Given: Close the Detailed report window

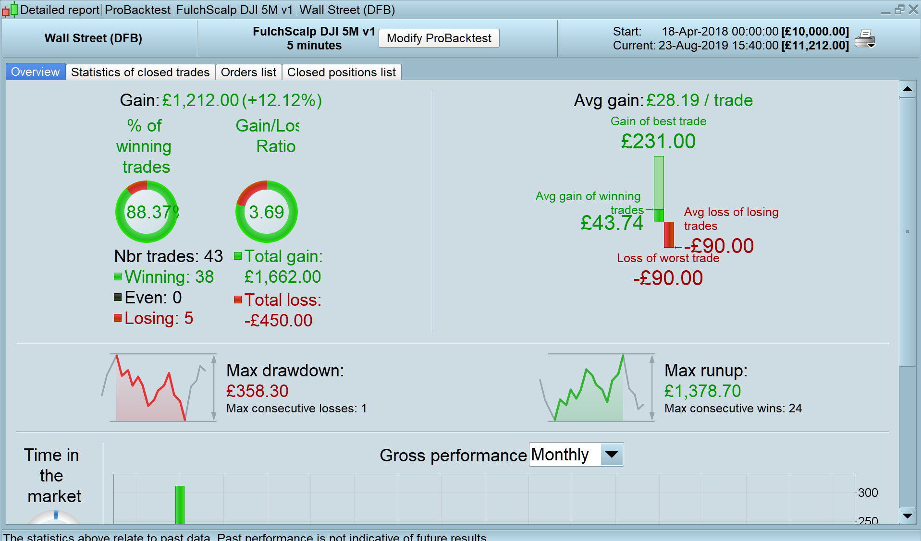Looking at the screenshot, I should 913,9.
